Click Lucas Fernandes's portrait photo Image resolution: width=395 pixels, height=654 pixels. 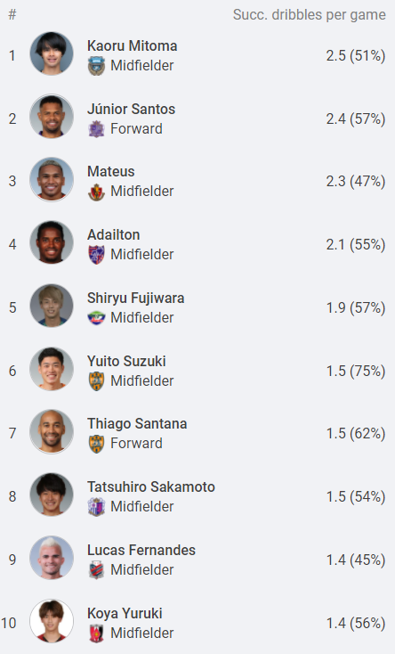52,558
